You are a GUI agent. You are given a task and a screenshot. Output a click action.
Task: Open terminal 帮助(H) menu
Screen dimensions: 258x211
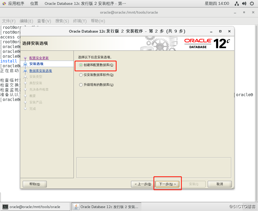click(x=98, y=21)
